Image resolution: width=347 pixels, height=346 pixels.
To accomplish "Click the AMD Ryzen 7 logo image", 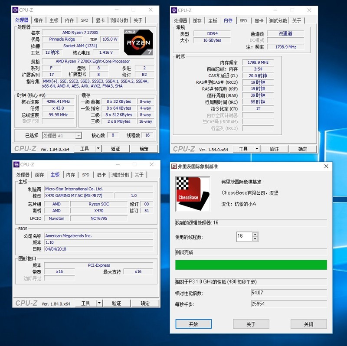I will [x=138, y=42].
